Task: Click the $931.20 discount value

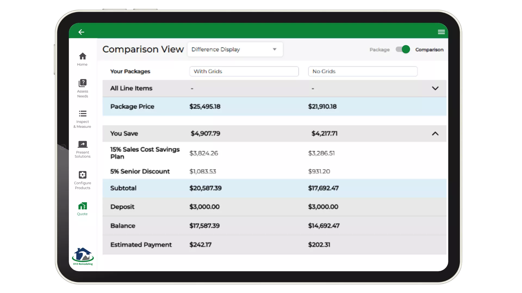Action: (319, 171)
